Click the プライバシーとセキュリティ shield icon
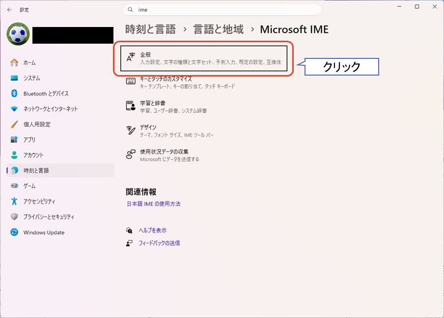The height and width of the screenshot is (318, 444). 14,217
